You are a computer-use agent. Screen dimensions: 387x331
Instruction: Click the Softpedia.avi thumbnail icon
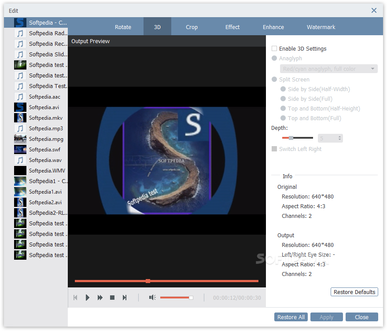20,107
